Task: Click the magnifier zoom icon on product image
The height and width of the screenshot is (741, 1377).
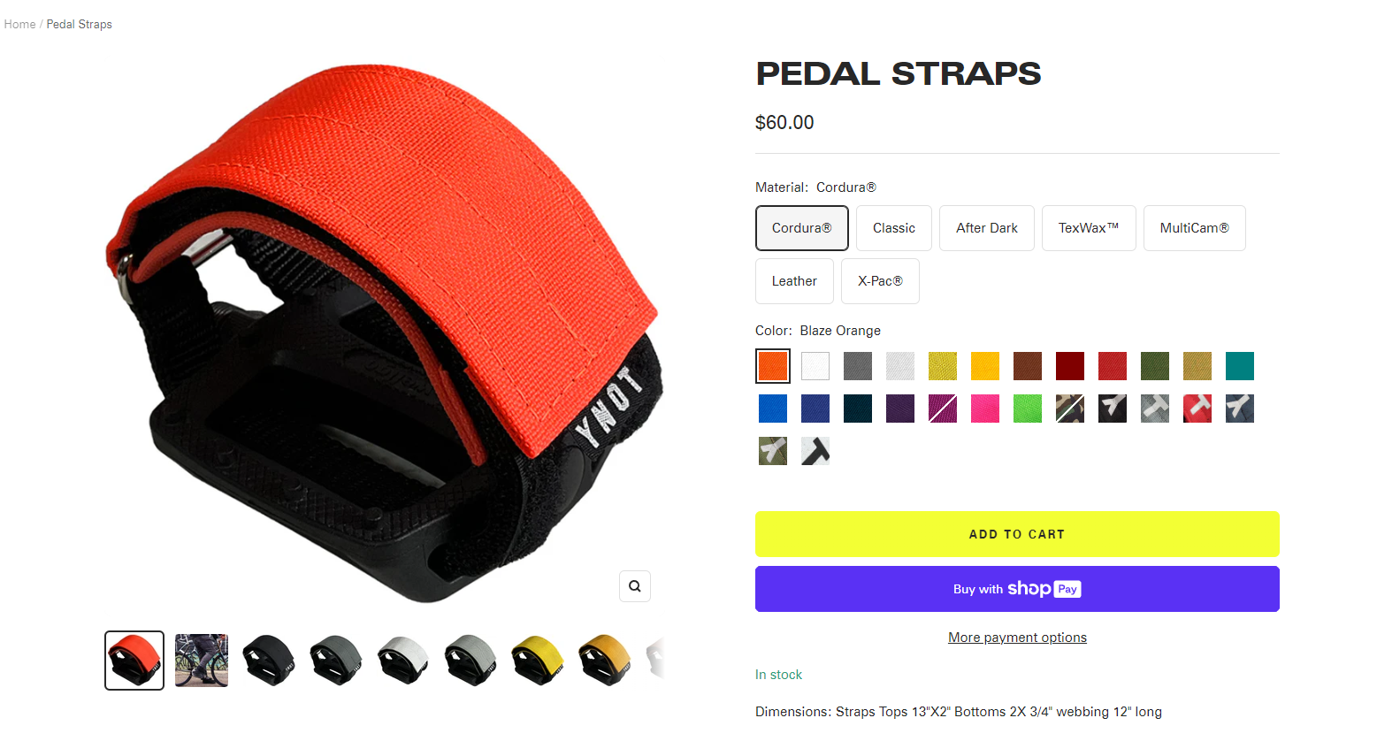Action: 635,586
